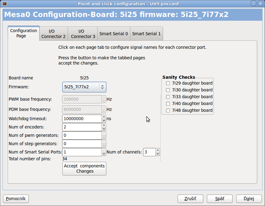Click the Späť back button

click(x=220, y=199)
